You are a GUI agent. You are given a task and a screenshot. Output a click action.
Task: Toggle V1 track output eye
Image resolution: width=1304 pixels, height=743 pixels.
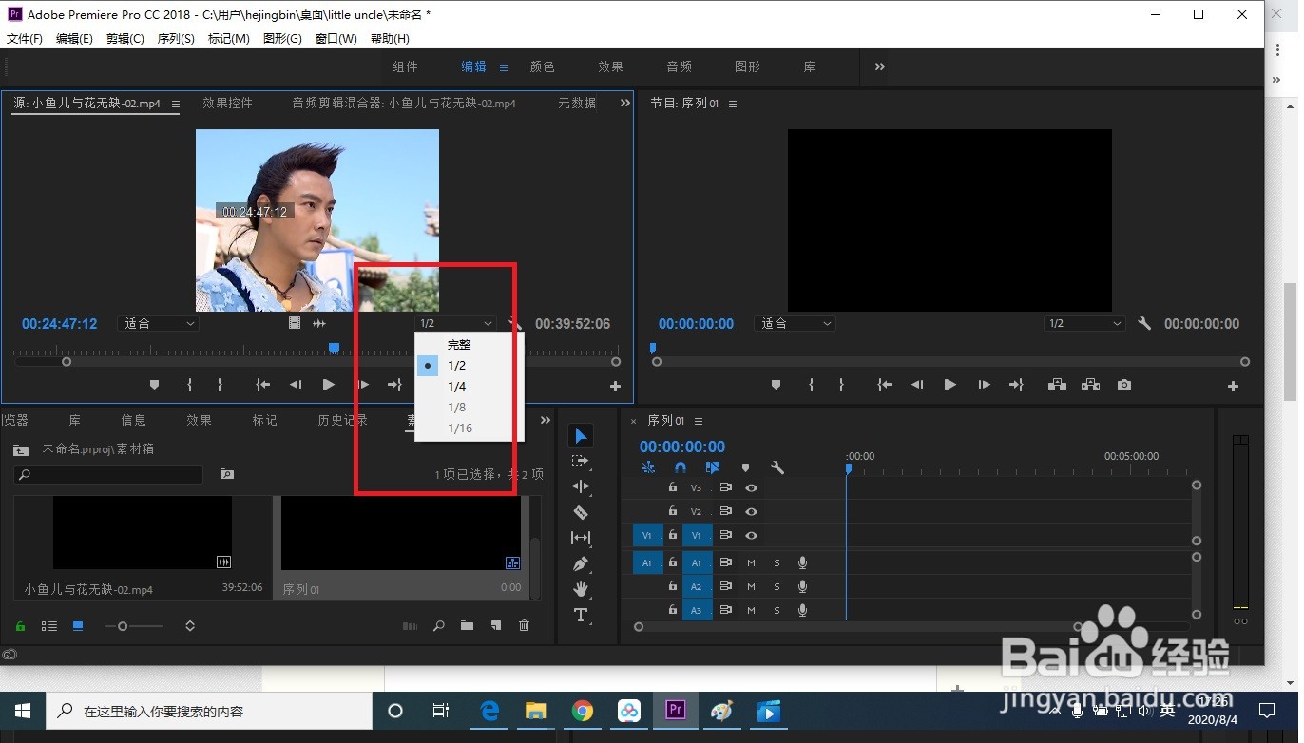click(x=751, y=536)
